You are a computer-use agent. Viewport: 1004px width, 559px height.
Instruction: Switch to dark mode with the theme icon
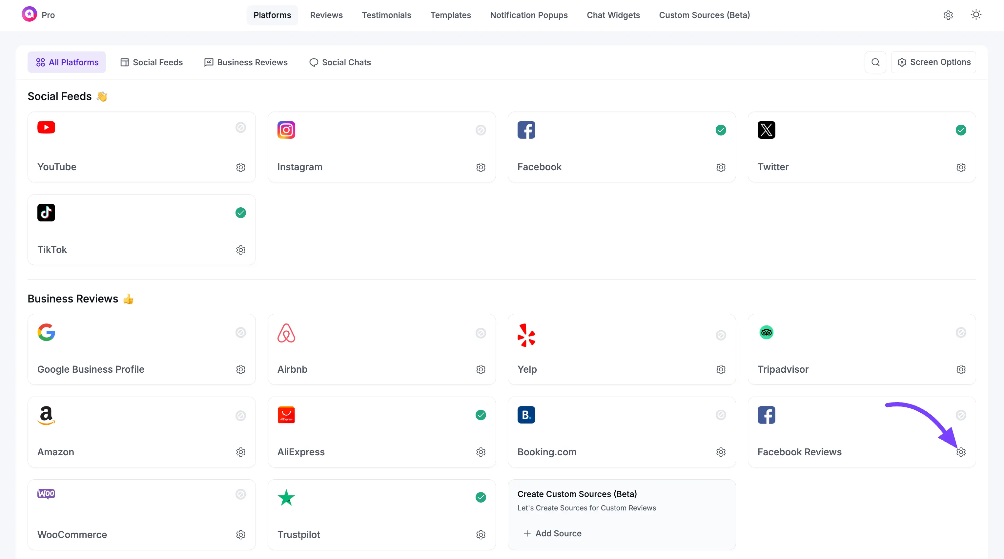click(976, 14)
